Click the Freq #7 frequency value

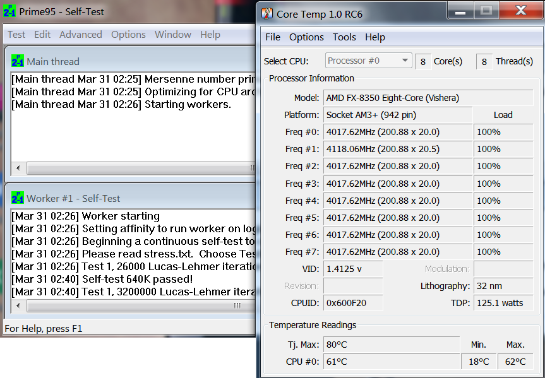[398, 252]
